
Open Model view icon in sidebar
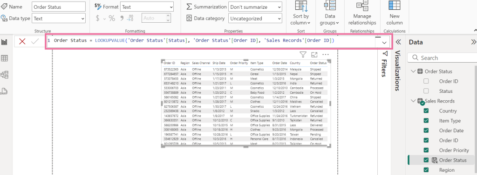[5, 75]
